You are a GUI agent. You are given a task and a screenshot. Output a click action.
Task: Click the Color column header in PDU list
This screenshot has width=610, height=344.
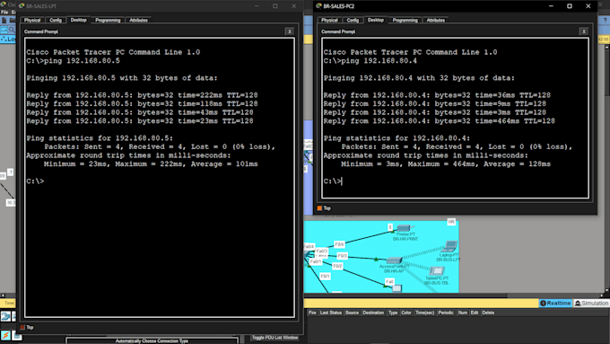[406, 313]
